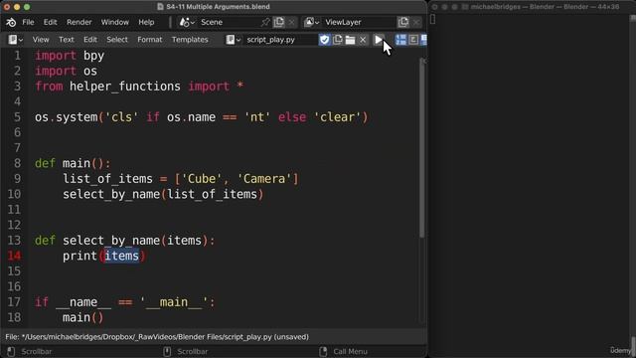Add a new view layer
This screenshot has height=358, width=636.
click(x=402, y=22)
